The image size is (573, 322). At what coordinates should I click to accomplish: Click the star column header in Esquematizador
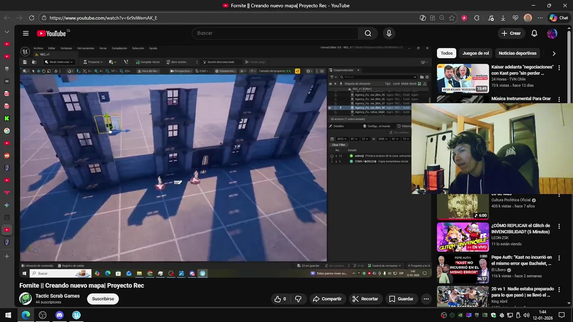336,84
